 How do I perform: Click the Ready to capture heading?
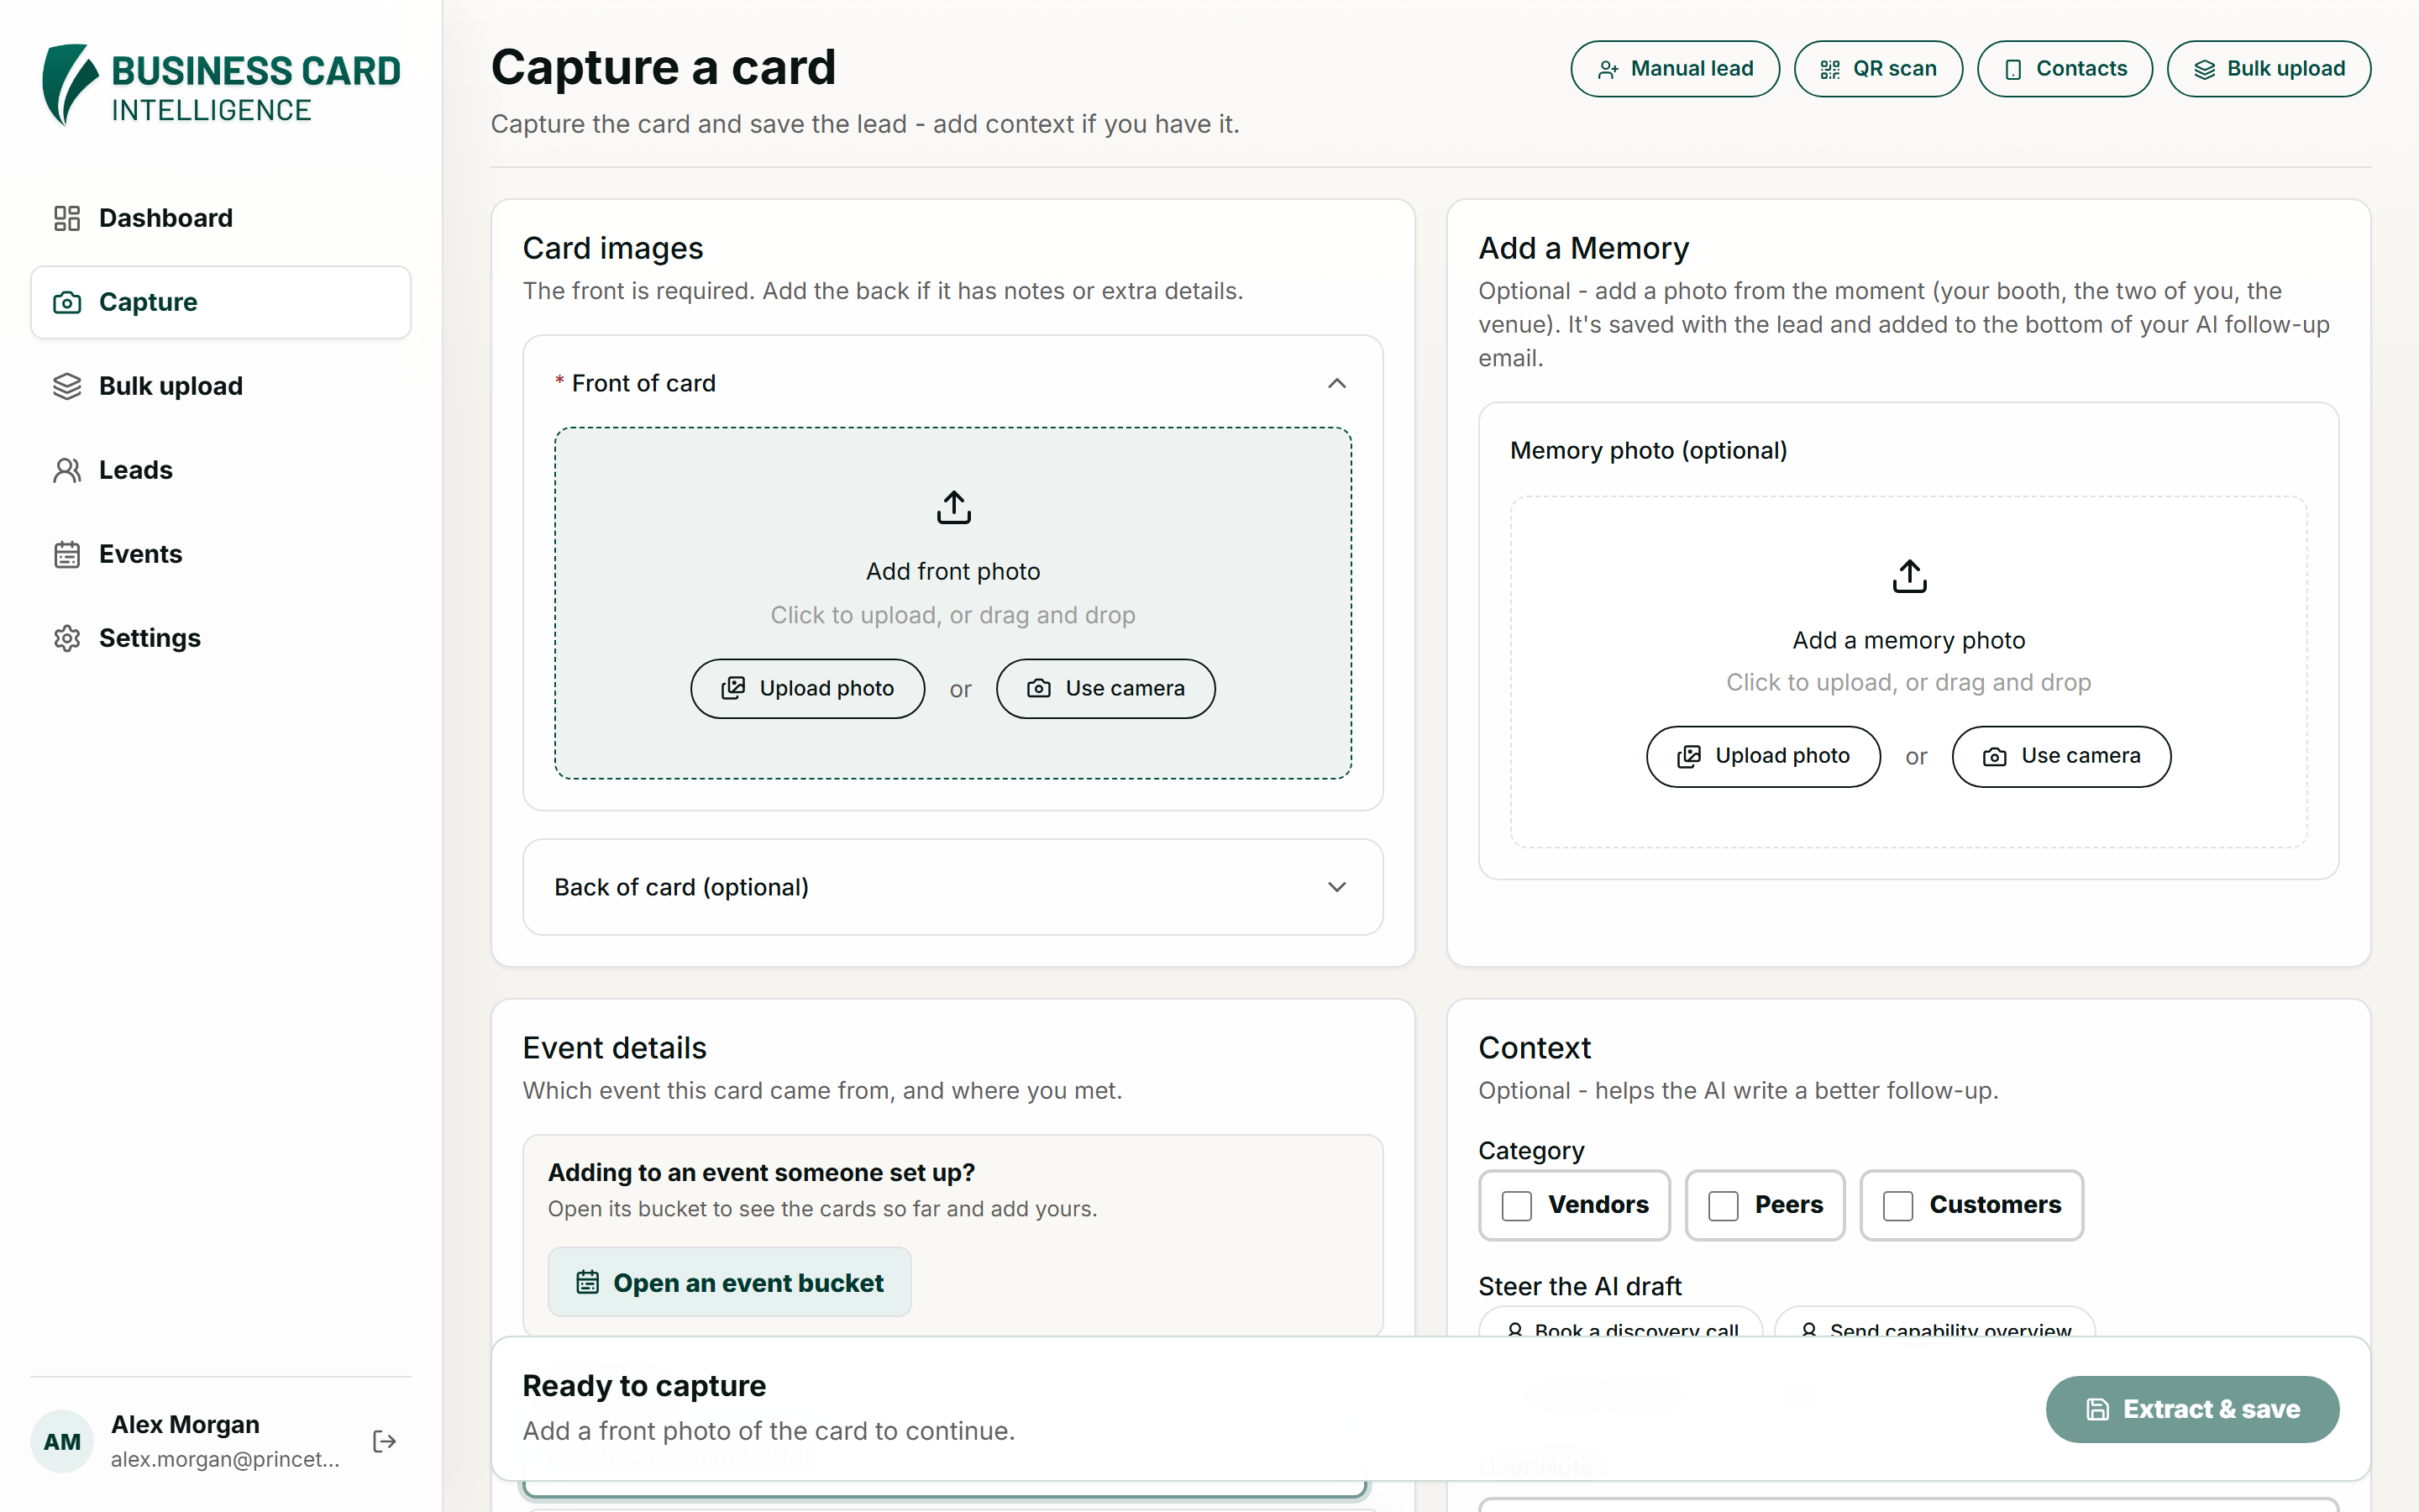click(645, 1385)
